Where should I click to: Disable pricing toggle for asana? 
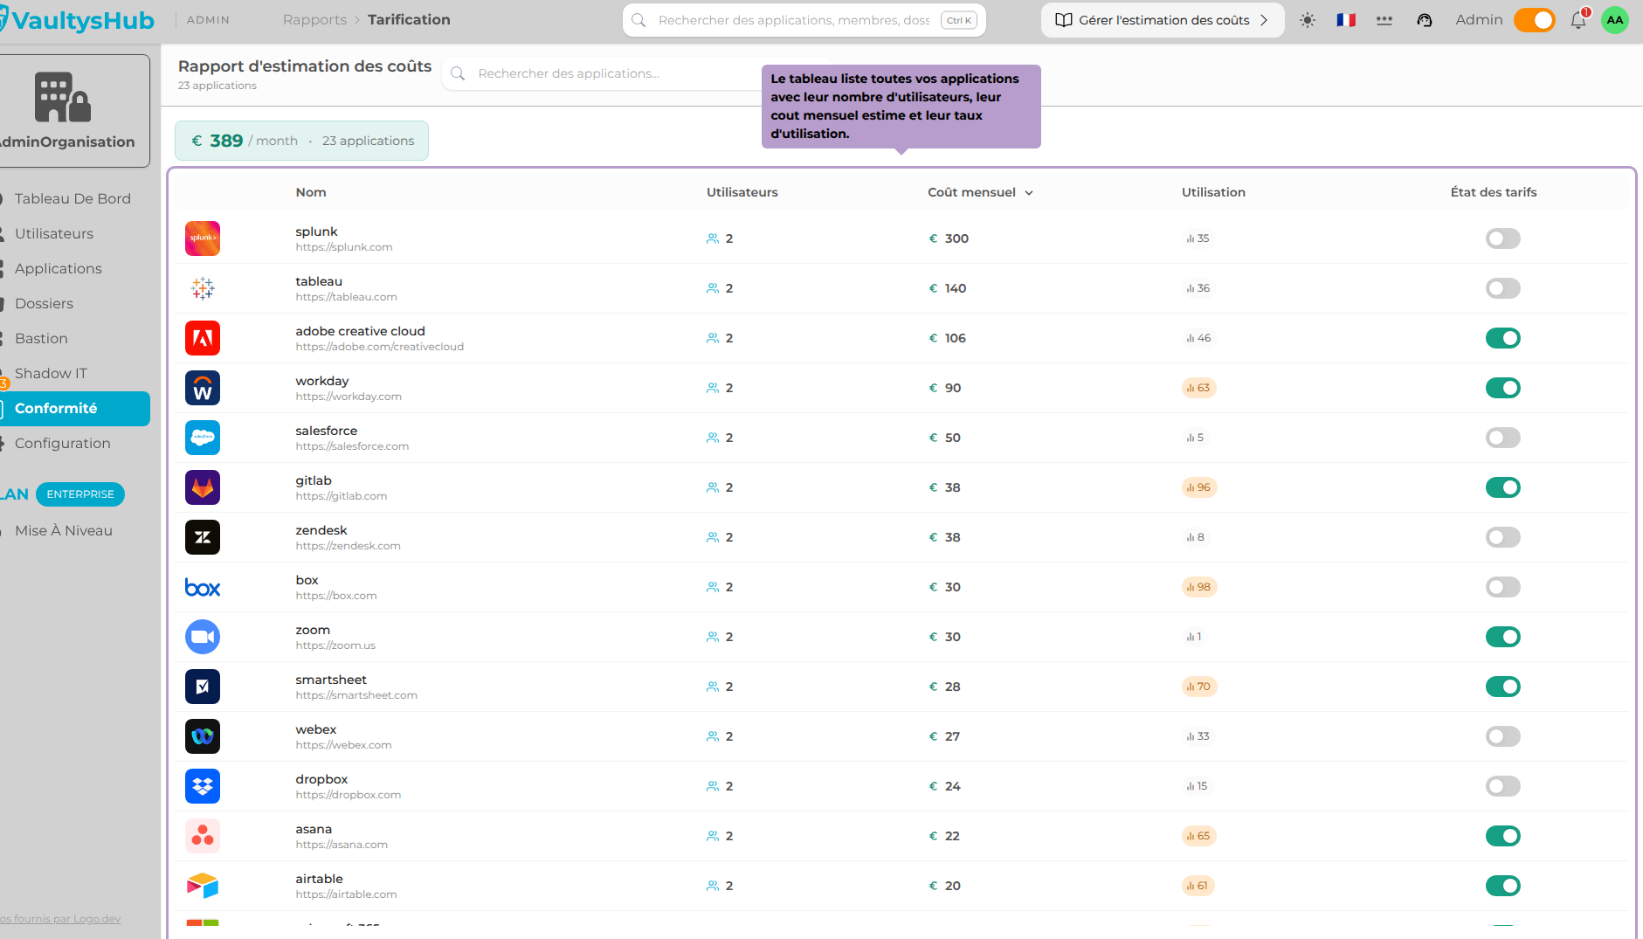tap(1503, 836)
